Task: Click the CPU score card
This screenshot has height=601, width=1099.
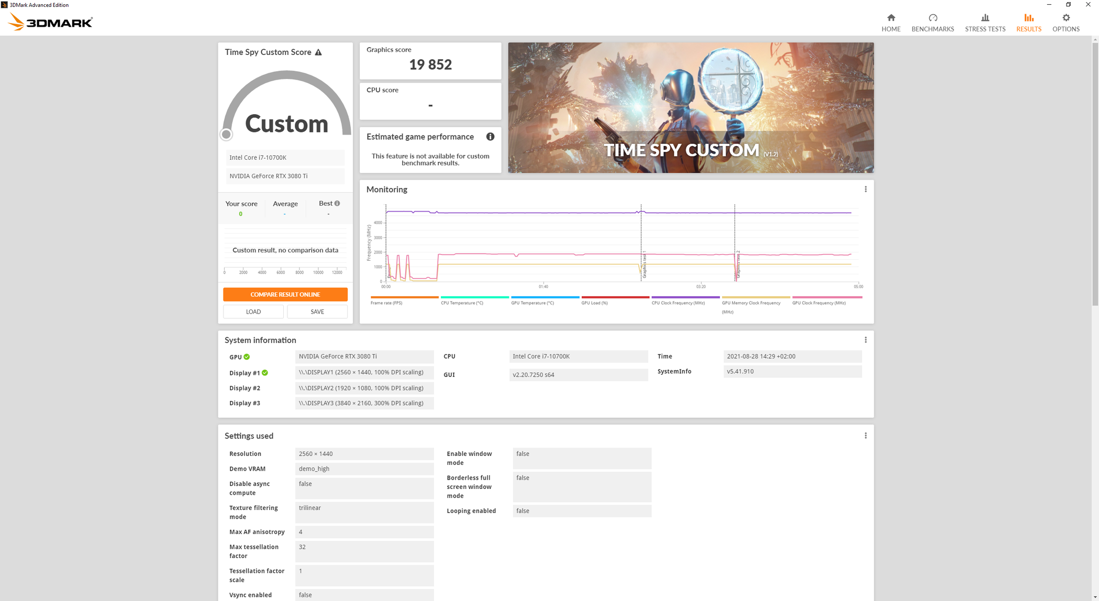Action: coord(430,101)
